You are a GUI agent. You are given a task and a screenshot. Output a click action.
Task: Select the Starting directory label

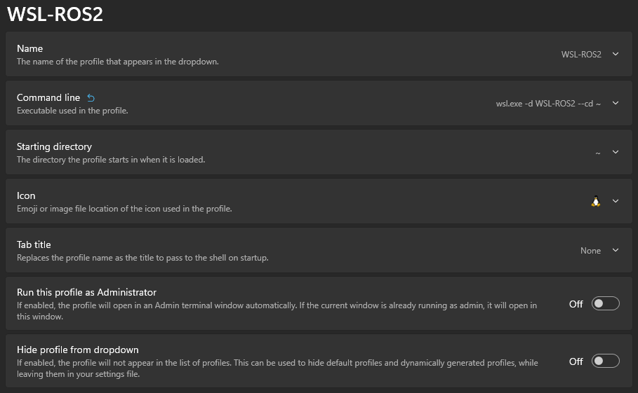tap(54, 146)
